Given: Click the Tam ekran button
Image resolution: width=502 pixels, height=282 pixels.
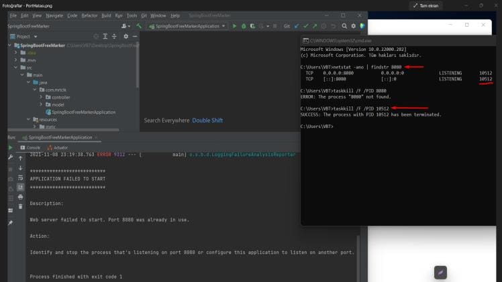Looking at the screenshot, I should (x=426, y=5).
